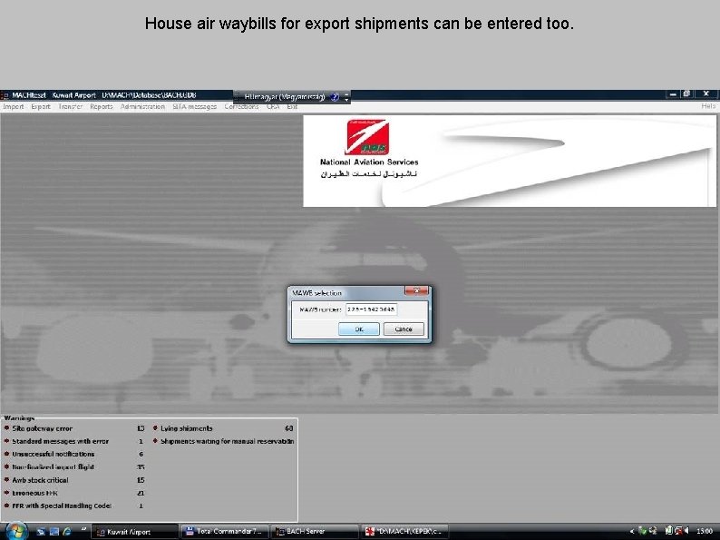Open the Export menu

tap(41, 106)
